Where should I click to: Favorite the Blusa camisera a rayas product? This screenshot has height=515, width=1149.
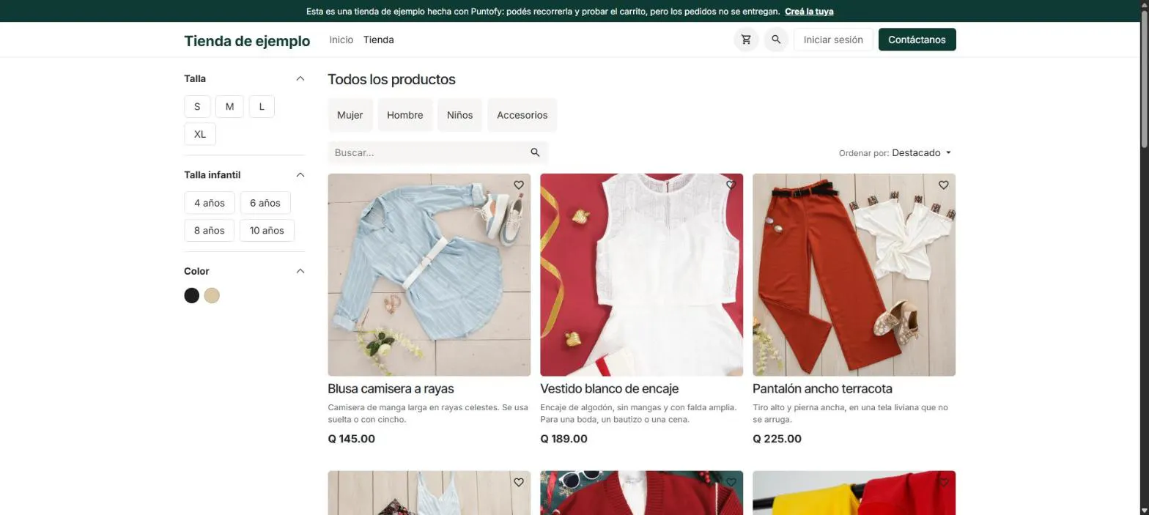pyautogui.click(x=519, y=185)
